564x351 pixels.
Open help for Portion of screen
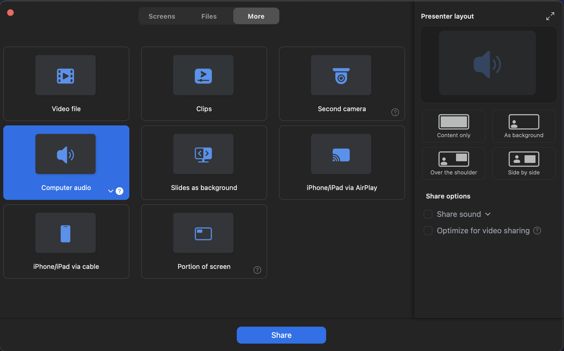coord(257,270)
